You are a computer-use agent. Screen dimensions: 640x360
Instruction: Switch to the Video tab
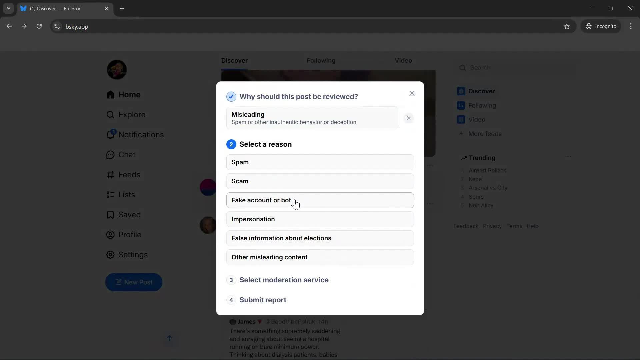tap(403, 60)
